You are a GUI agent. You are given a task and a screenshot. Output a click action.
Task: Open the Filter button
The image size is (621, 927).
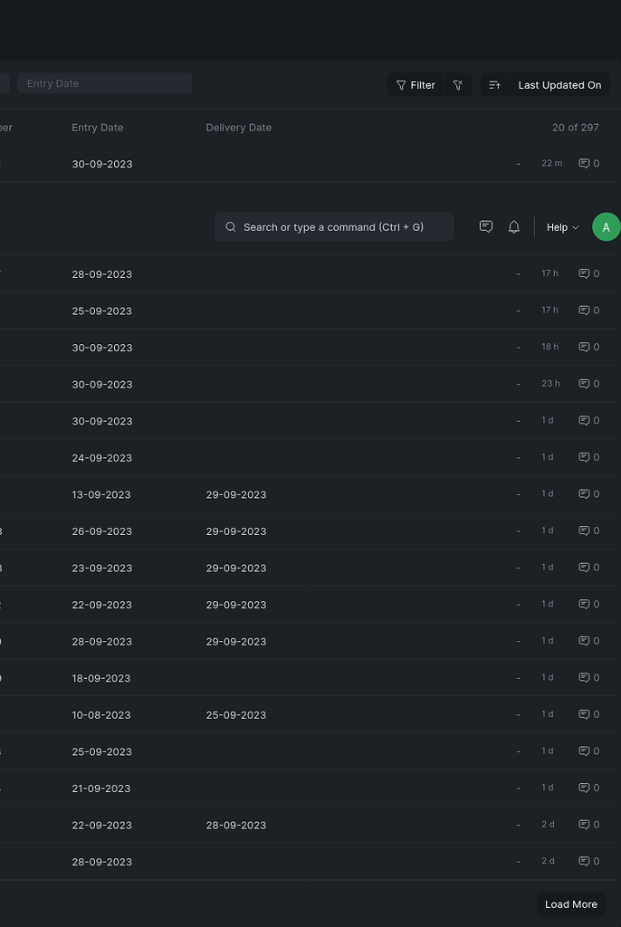[416, 85]
